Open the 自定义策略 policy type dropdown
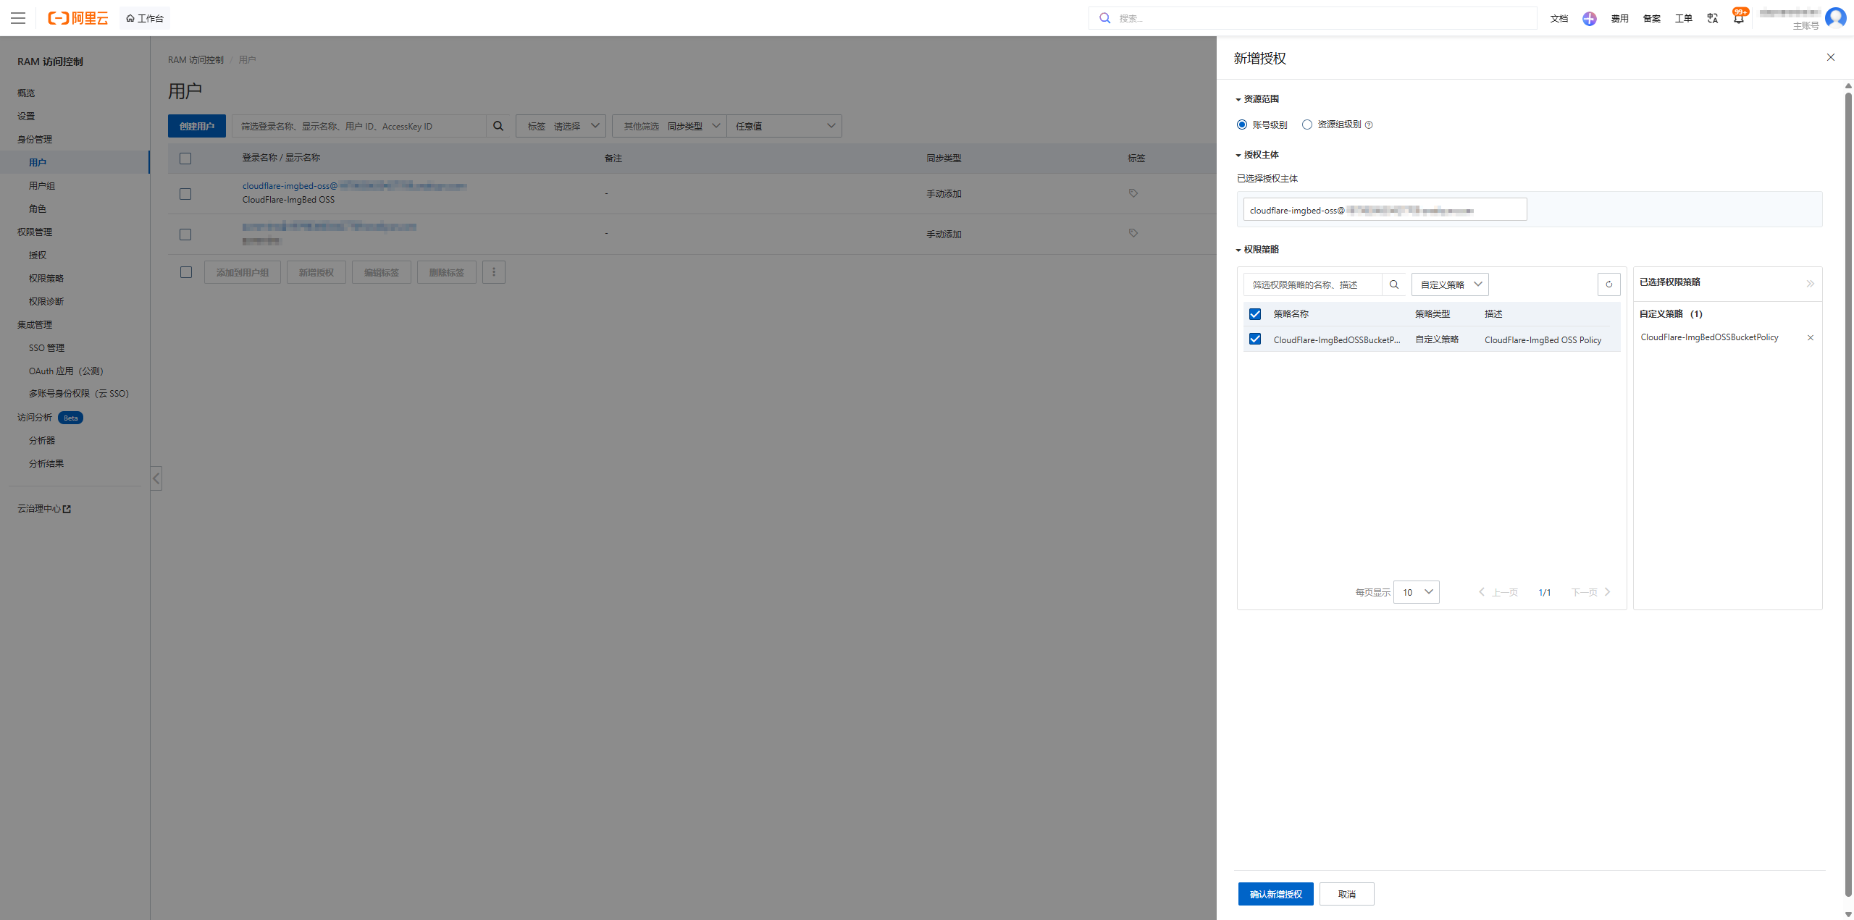This screenshot has width=1854, height=920. pyautogui.click(x=1449, y=284)
